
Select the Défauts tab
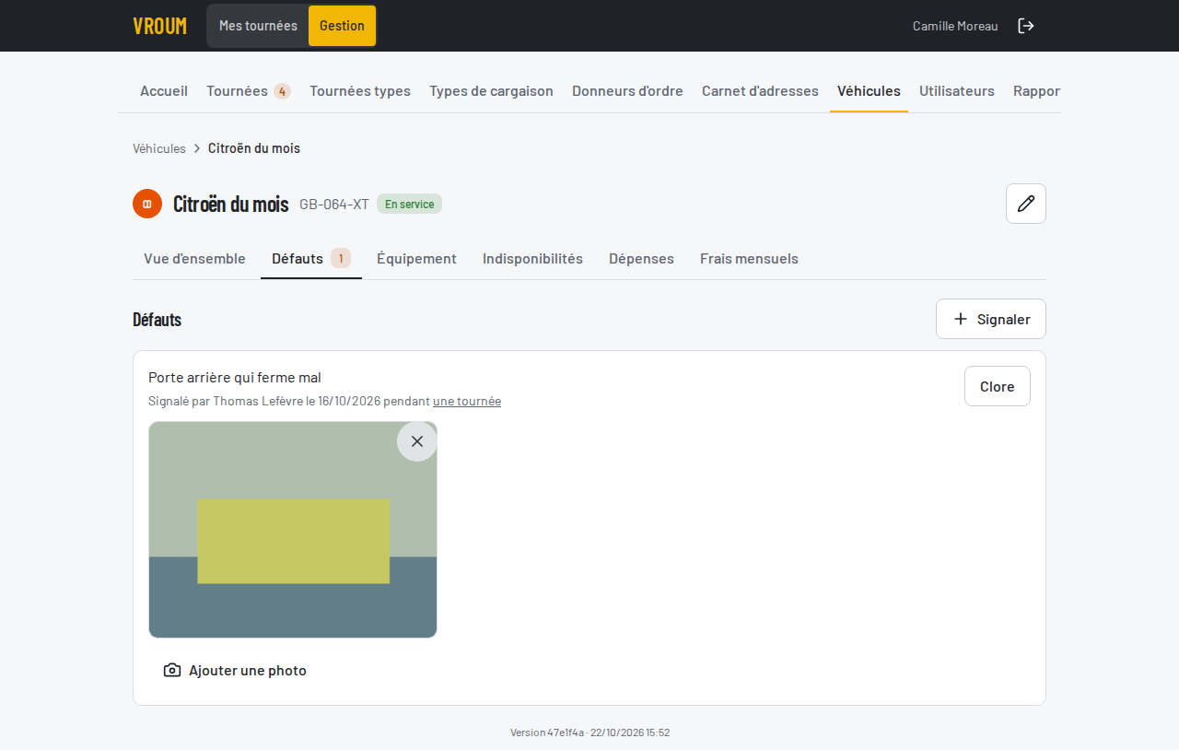311,258
